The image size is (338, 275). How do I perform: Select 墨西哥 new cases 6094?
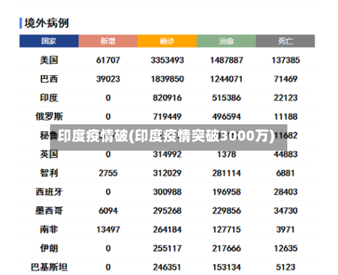click(108, 211)
